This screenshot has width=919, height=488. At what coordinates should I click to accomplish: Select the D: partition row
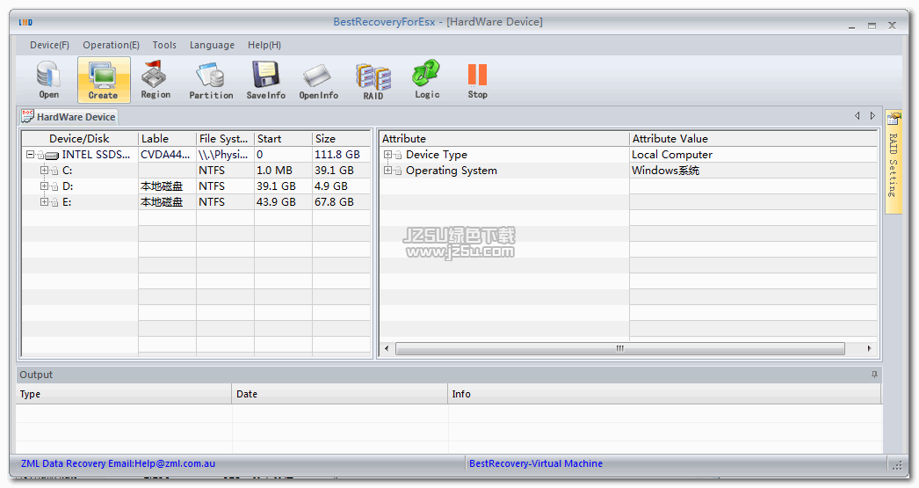pyautogui.click(x=196, y=186)
